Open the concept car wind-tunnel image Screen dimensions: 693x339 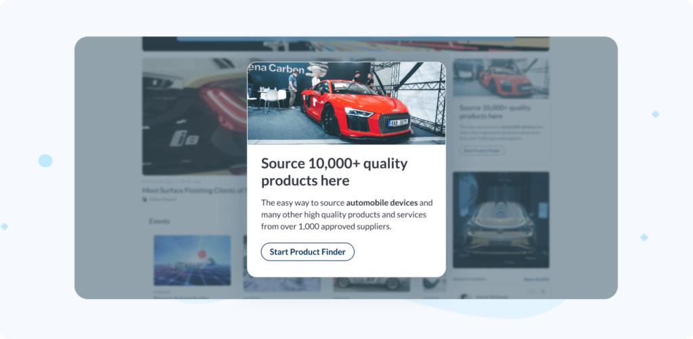[501, 220]
